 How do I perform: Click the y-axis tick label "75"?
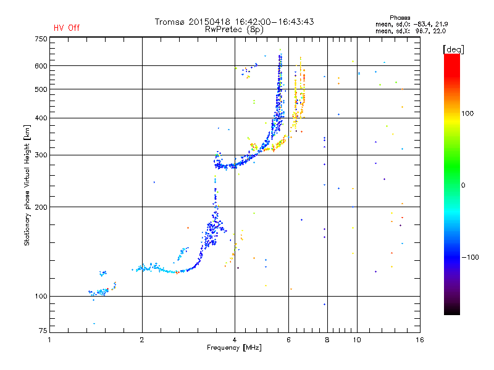[x=43, y=331]
